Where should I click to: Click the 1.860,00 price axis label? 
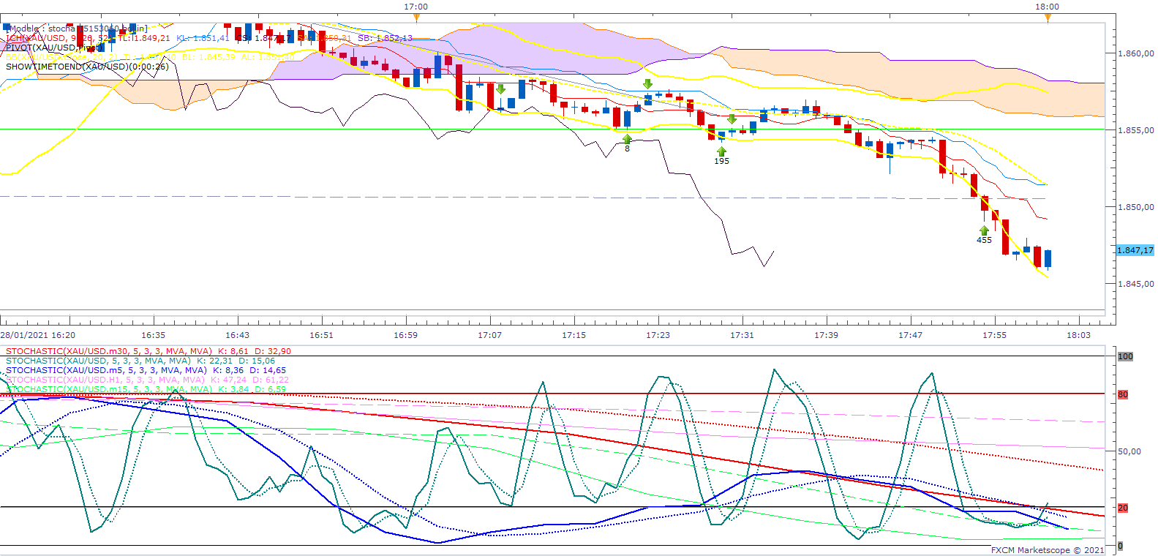coord(1136,53)
